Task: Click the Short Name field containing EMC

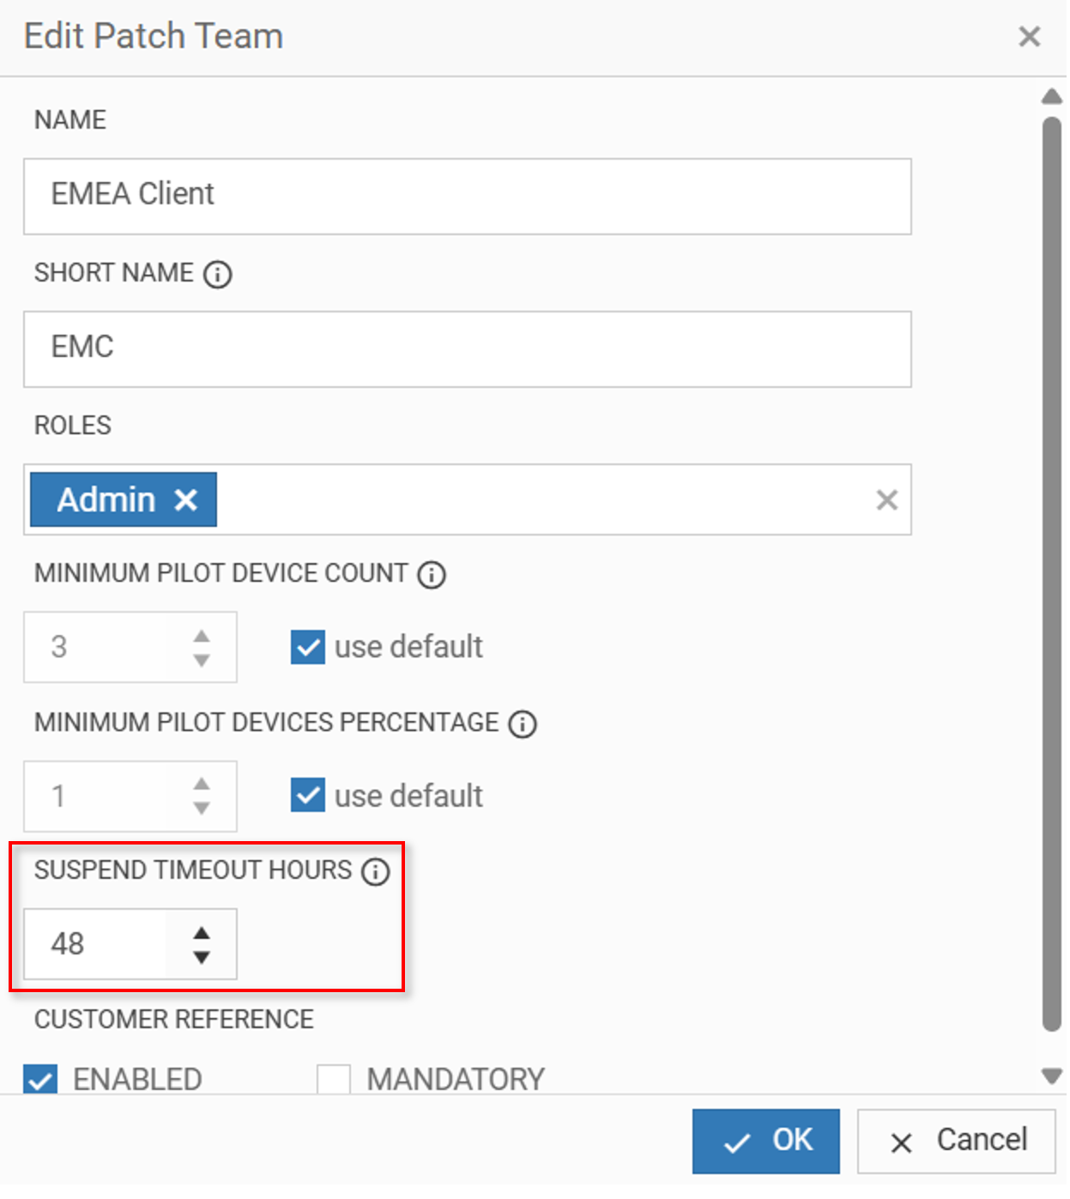Action: point(467,348)
